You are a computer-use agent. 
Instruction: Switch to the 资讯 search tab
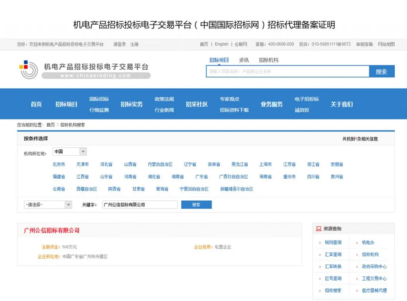coord(244,60)
